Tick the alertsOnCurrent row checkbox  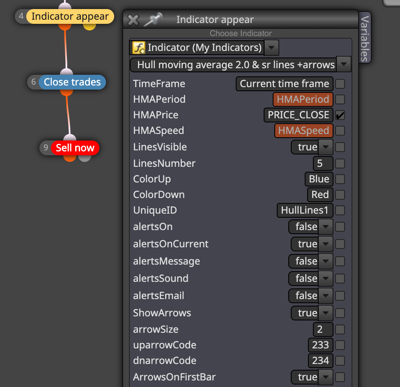coord(340,244)
